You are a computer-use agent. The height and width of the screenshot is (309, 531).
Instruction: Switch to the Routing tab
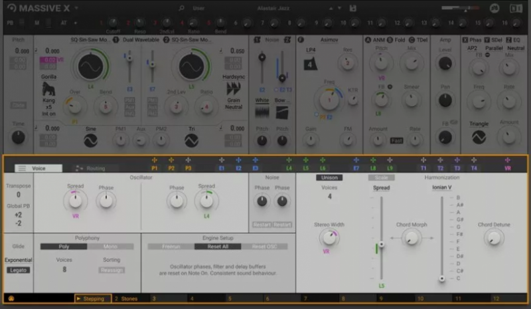(96, 168)
